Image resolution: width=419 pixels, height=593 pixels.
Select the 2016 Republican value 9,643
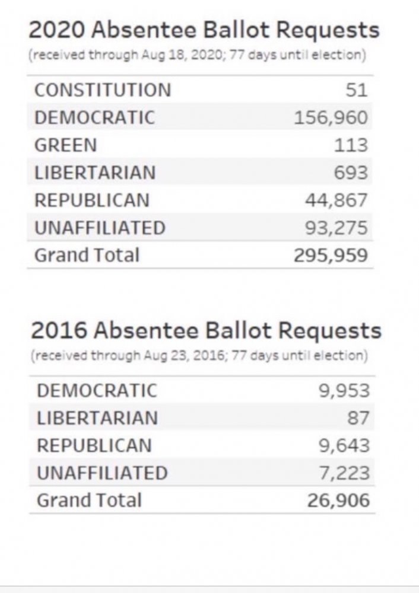point(344,445)
